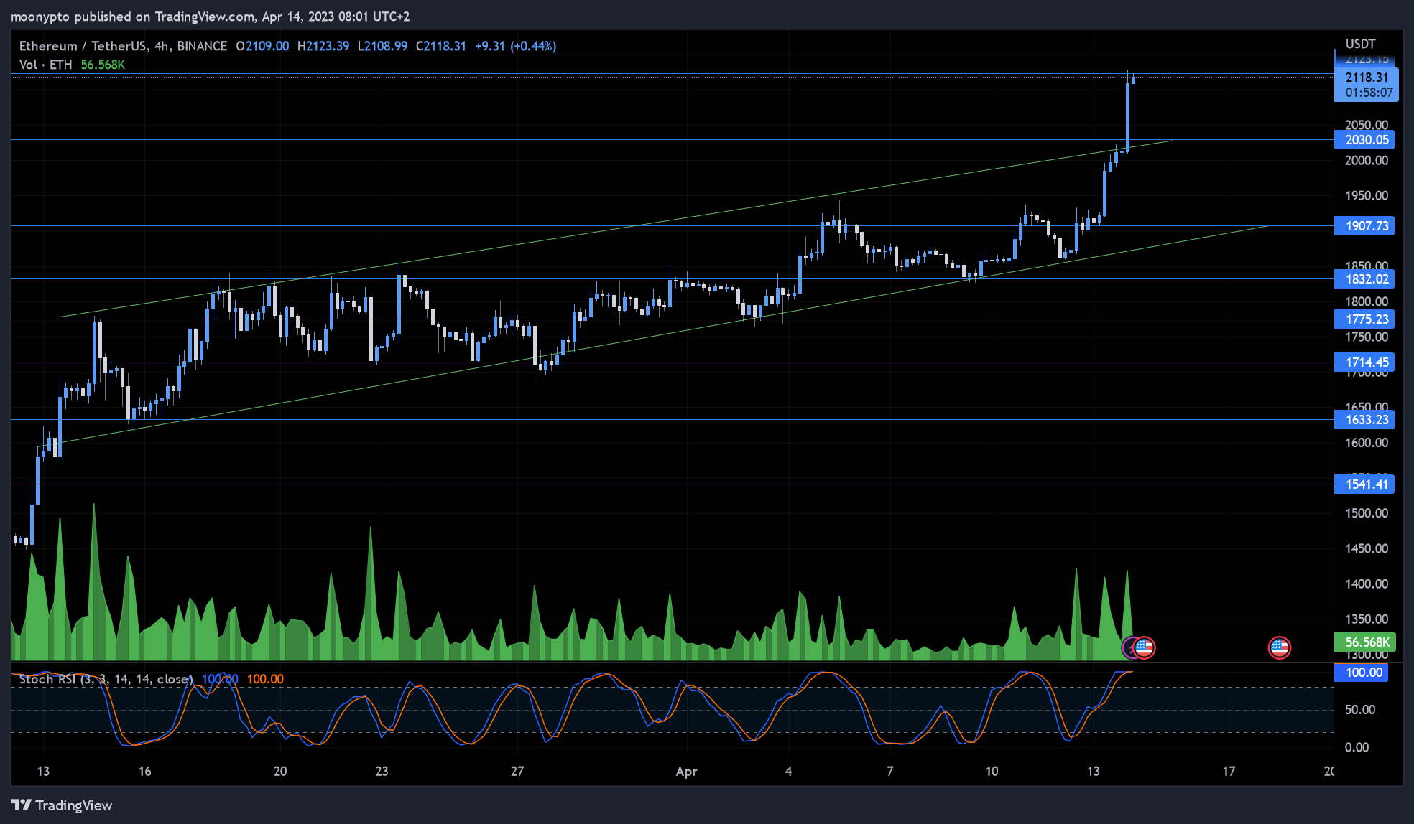Click the 10 date label on the time axis
The height and width of the screenshot is (824, 1414).
[992, 772]
